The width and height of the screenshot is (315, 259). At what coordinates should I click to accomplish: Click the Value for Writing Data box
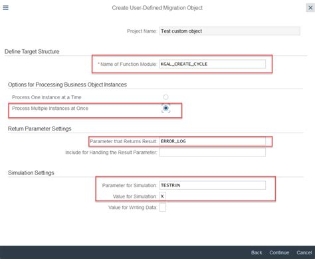tap(163, 208)
